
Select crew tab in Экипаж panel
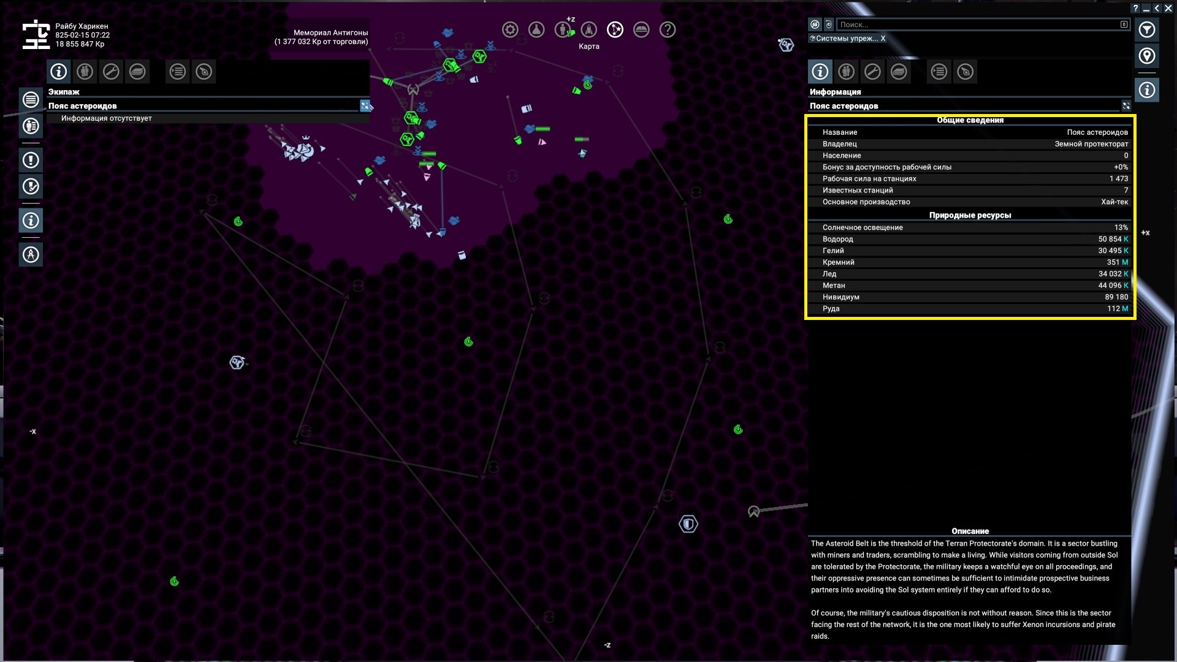[x=85, y=72]
